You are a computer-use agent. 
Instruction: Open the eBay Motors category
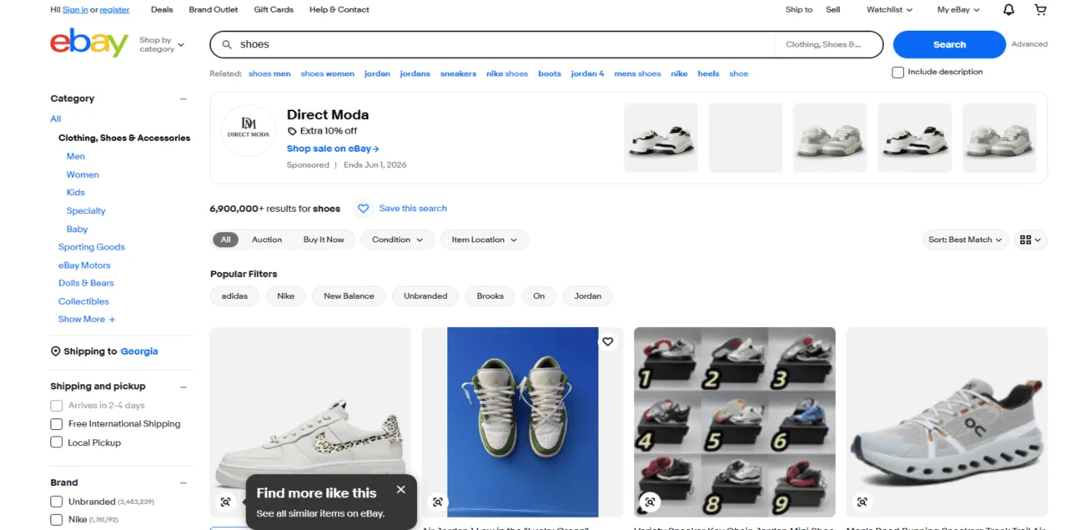[84, 265]
